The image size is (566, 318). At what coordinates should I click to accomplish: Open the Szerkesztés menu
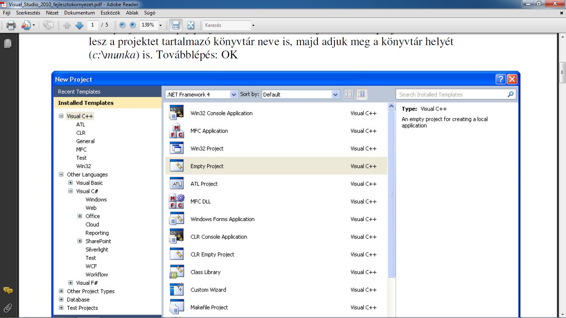pyautogui.click(x=28, y=13)
